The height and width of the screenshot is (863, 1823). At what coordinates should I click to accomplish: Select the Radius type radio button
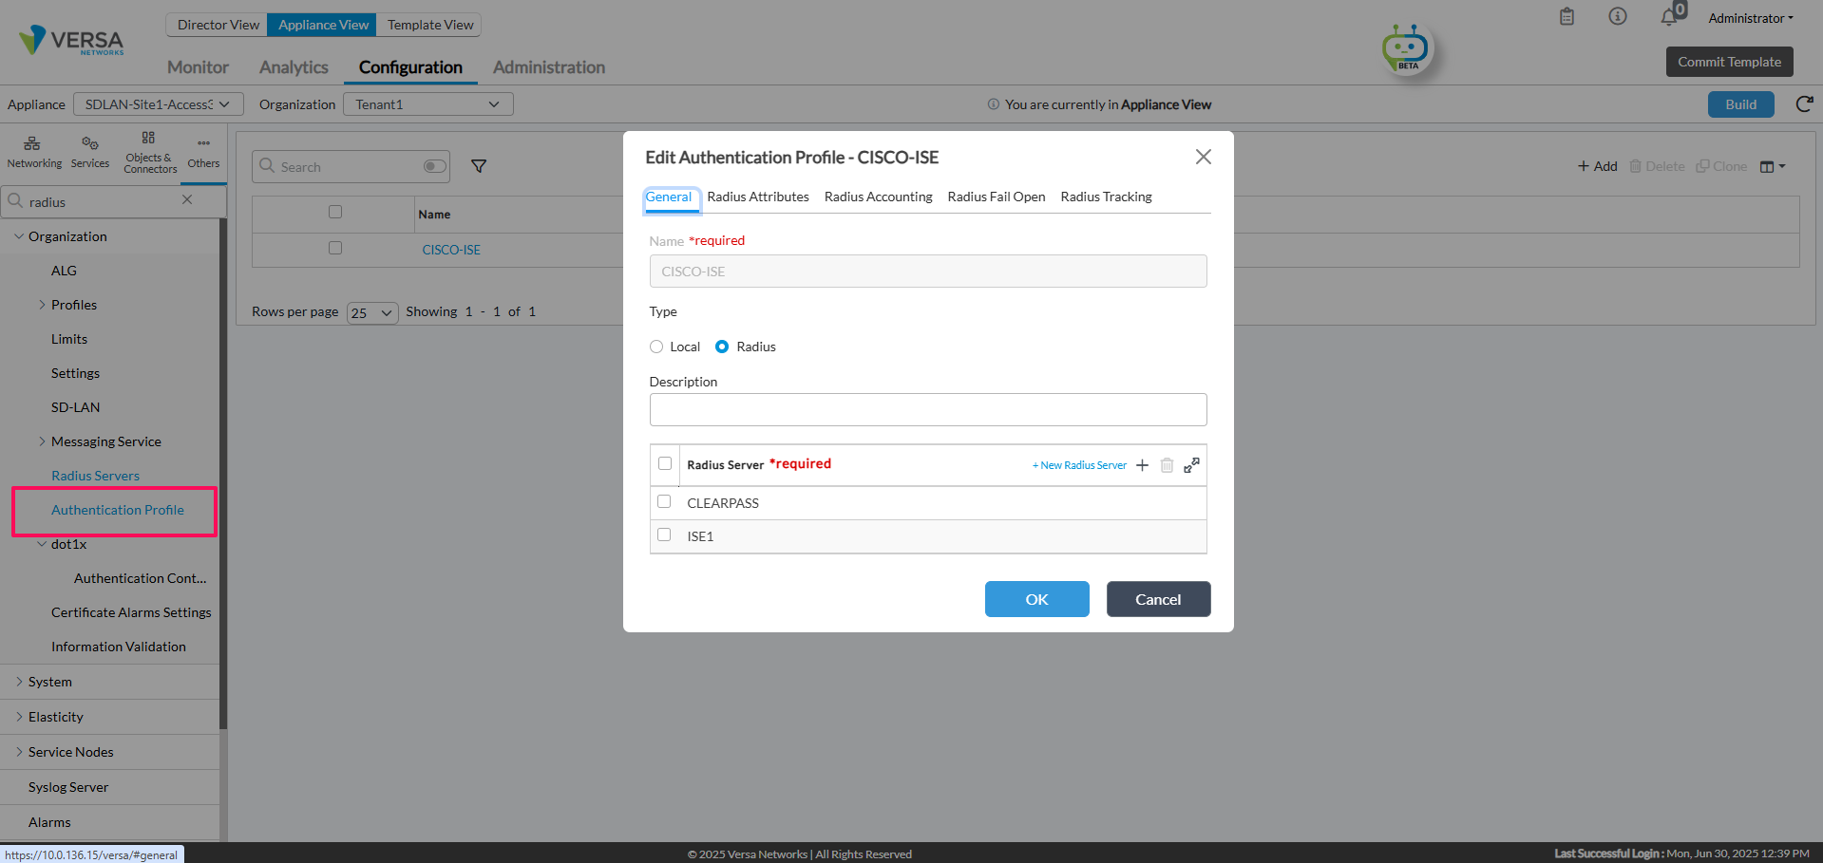point(722,347)
